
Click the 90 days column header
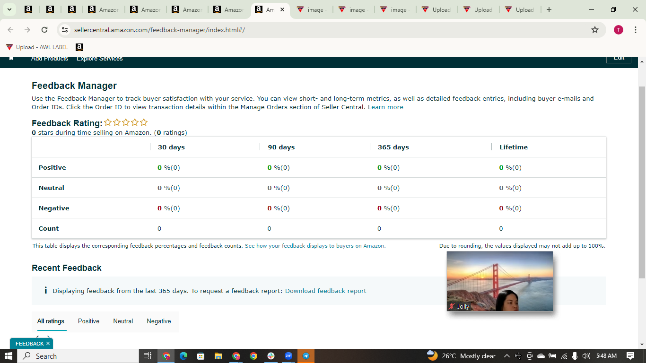[281, 147]
